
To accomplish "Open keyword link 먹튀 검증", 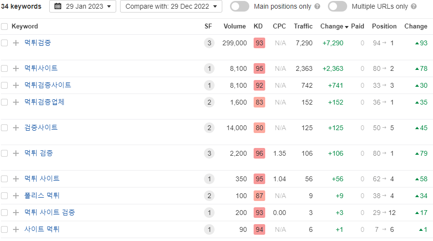I will coord(39,153).
